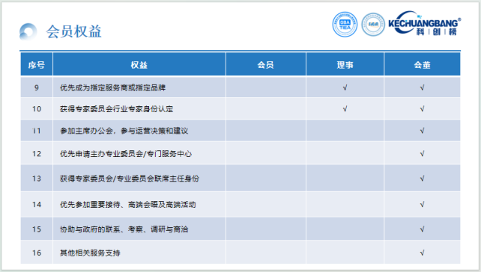Select row number 16
This screenshot has height=272, width=481.
click(x=37, y=253)
